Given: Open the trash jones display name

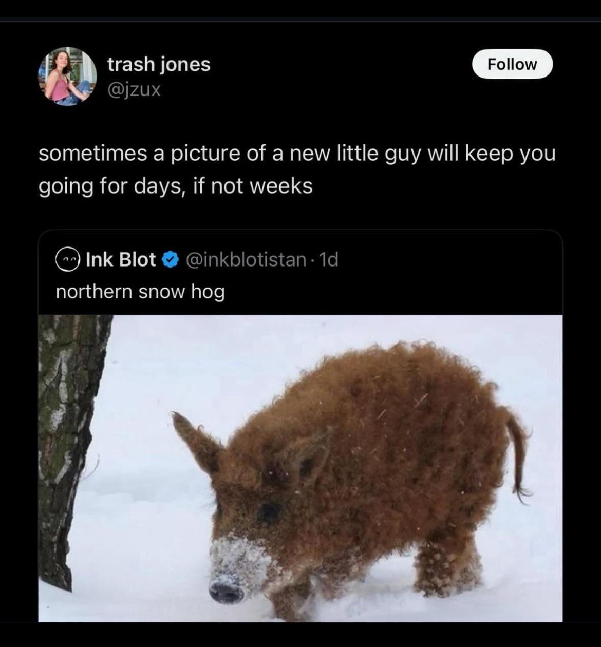Looking at the screenshot, I should pyautogui.click(x=159, y=64).
